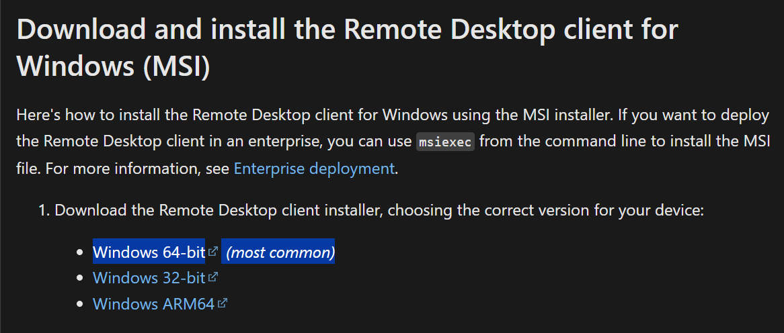Open the Windows ARM64 download link

(x=153, y=303)
